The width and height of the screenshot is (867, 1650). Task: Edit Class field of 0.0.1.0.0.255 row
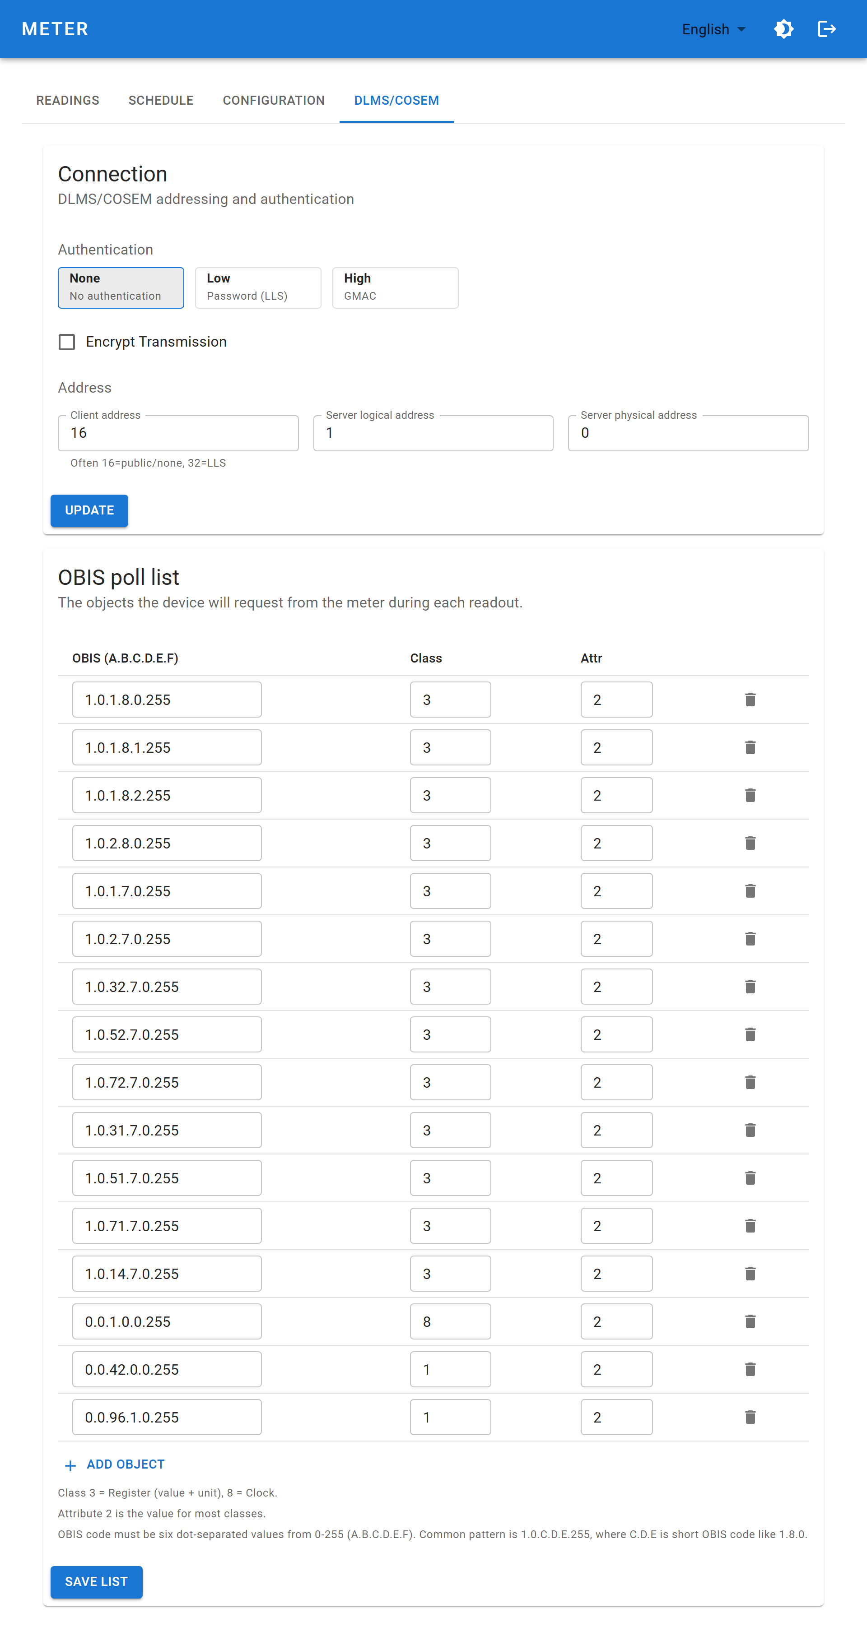tap(451, 1321)
